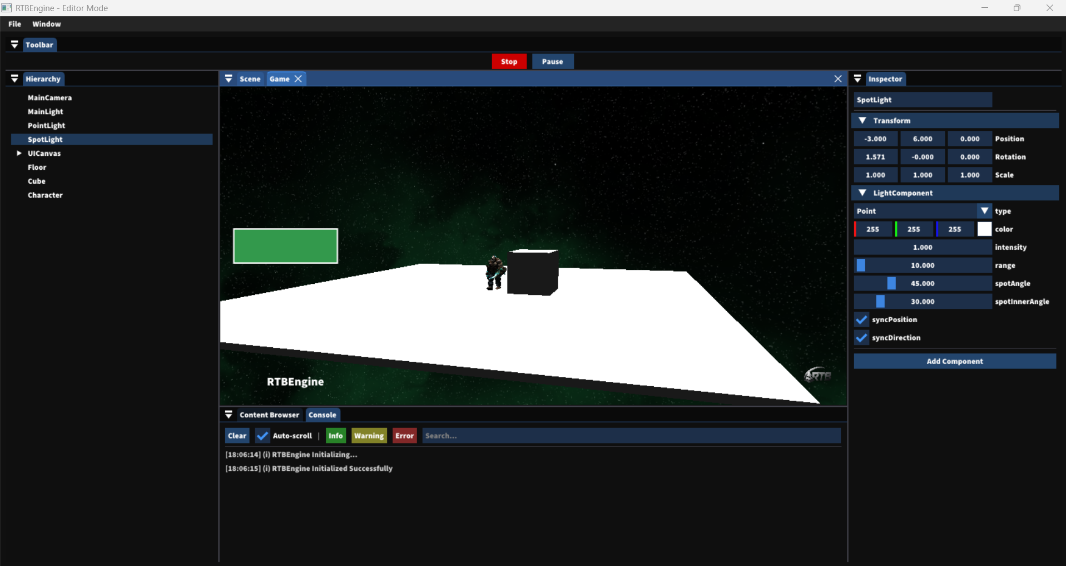Open the Inspector panel options icon
1066x566 pixels.
pyautogui.click(x=857, y=78)
